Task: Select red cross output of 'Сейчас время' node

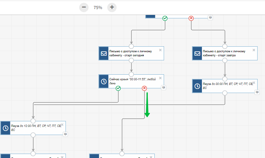Action: tap(144, 88)
